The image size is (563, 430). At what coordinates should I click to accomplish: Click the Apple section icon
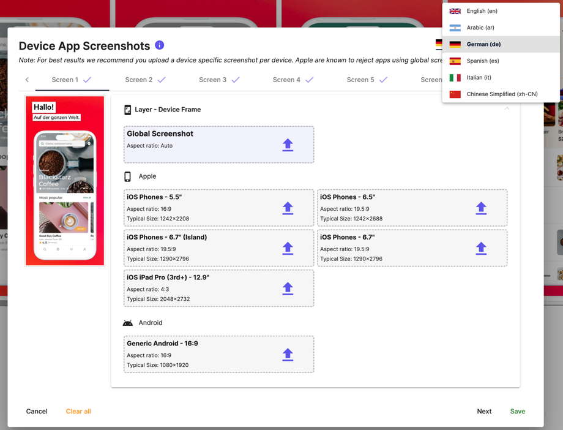(x=129, y=176)
